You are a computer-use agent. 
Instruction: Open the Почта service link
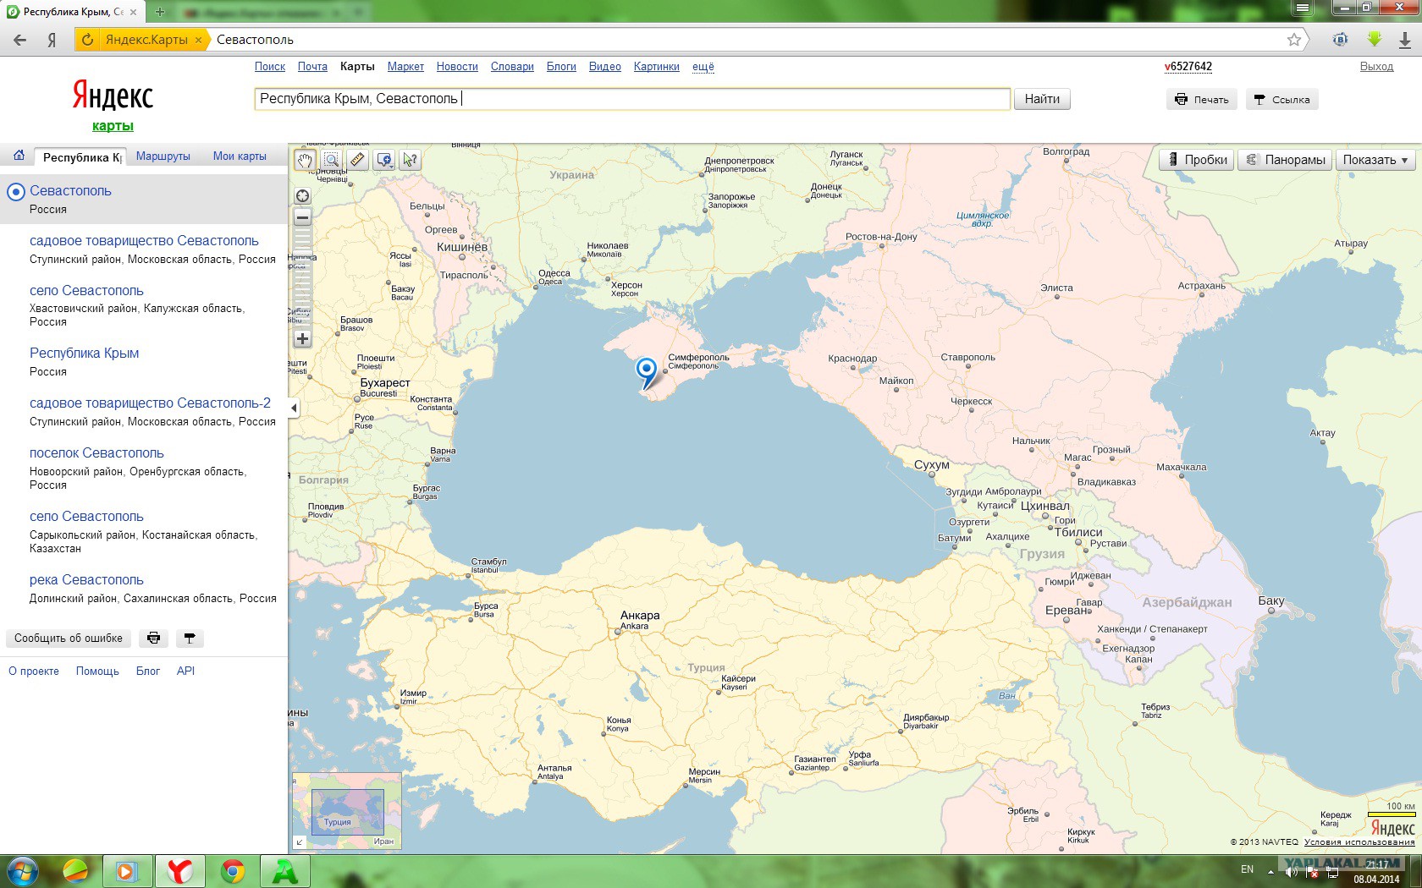pos(312,67)
